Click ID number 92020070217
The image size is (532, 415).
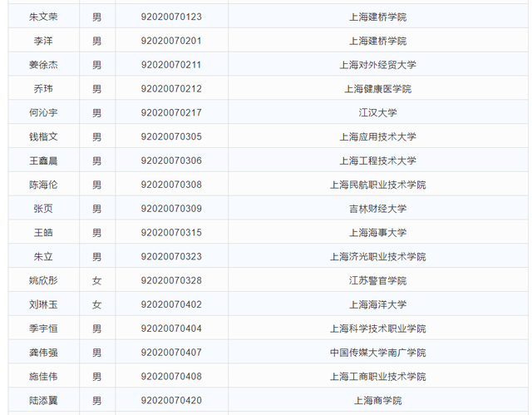coord(171,112)
